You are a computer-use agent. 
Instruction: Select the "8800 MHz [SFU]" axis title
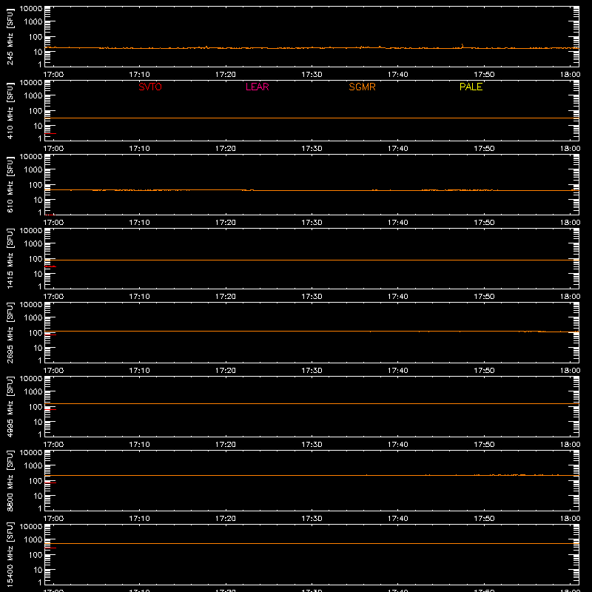pyautogui.click(x=10, y=480)
